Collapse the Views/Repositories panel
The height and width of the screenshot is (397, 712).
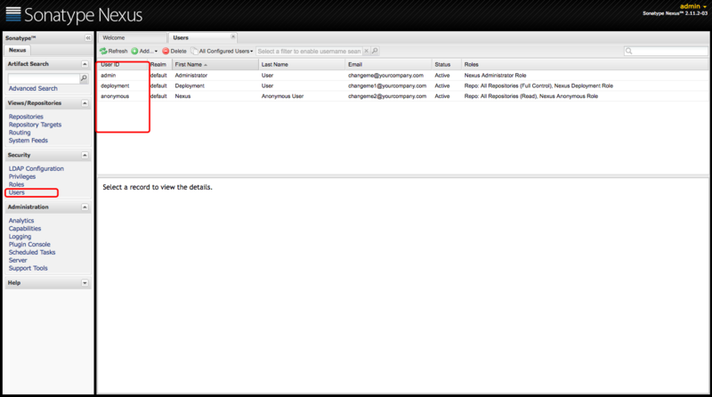coord(85,103)
